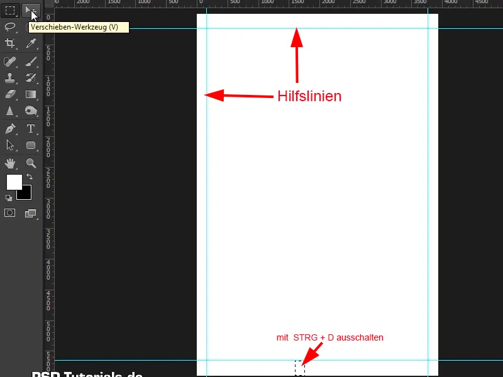Select the Sharpen triangle tool
Screen dimensions: 503x377
tap(10, 111)
